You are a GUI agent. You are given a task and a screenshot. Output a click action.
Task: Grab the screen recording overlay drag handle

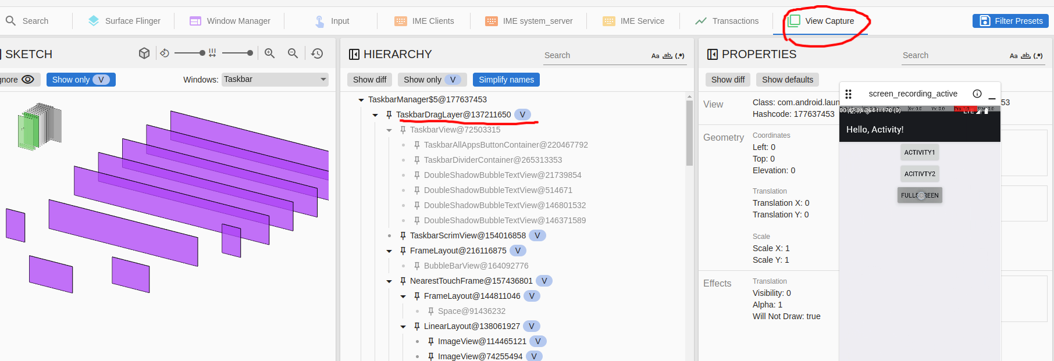848,94
